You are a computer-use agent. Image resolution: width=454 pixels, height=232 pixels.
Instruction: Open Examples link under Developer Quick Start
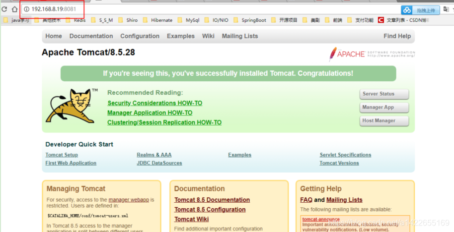tap(240, 155)
